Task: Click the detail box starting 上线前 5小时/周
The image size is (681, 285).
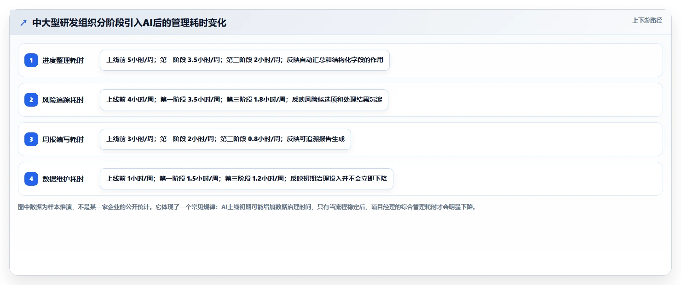Action: (x=245, y=60)
